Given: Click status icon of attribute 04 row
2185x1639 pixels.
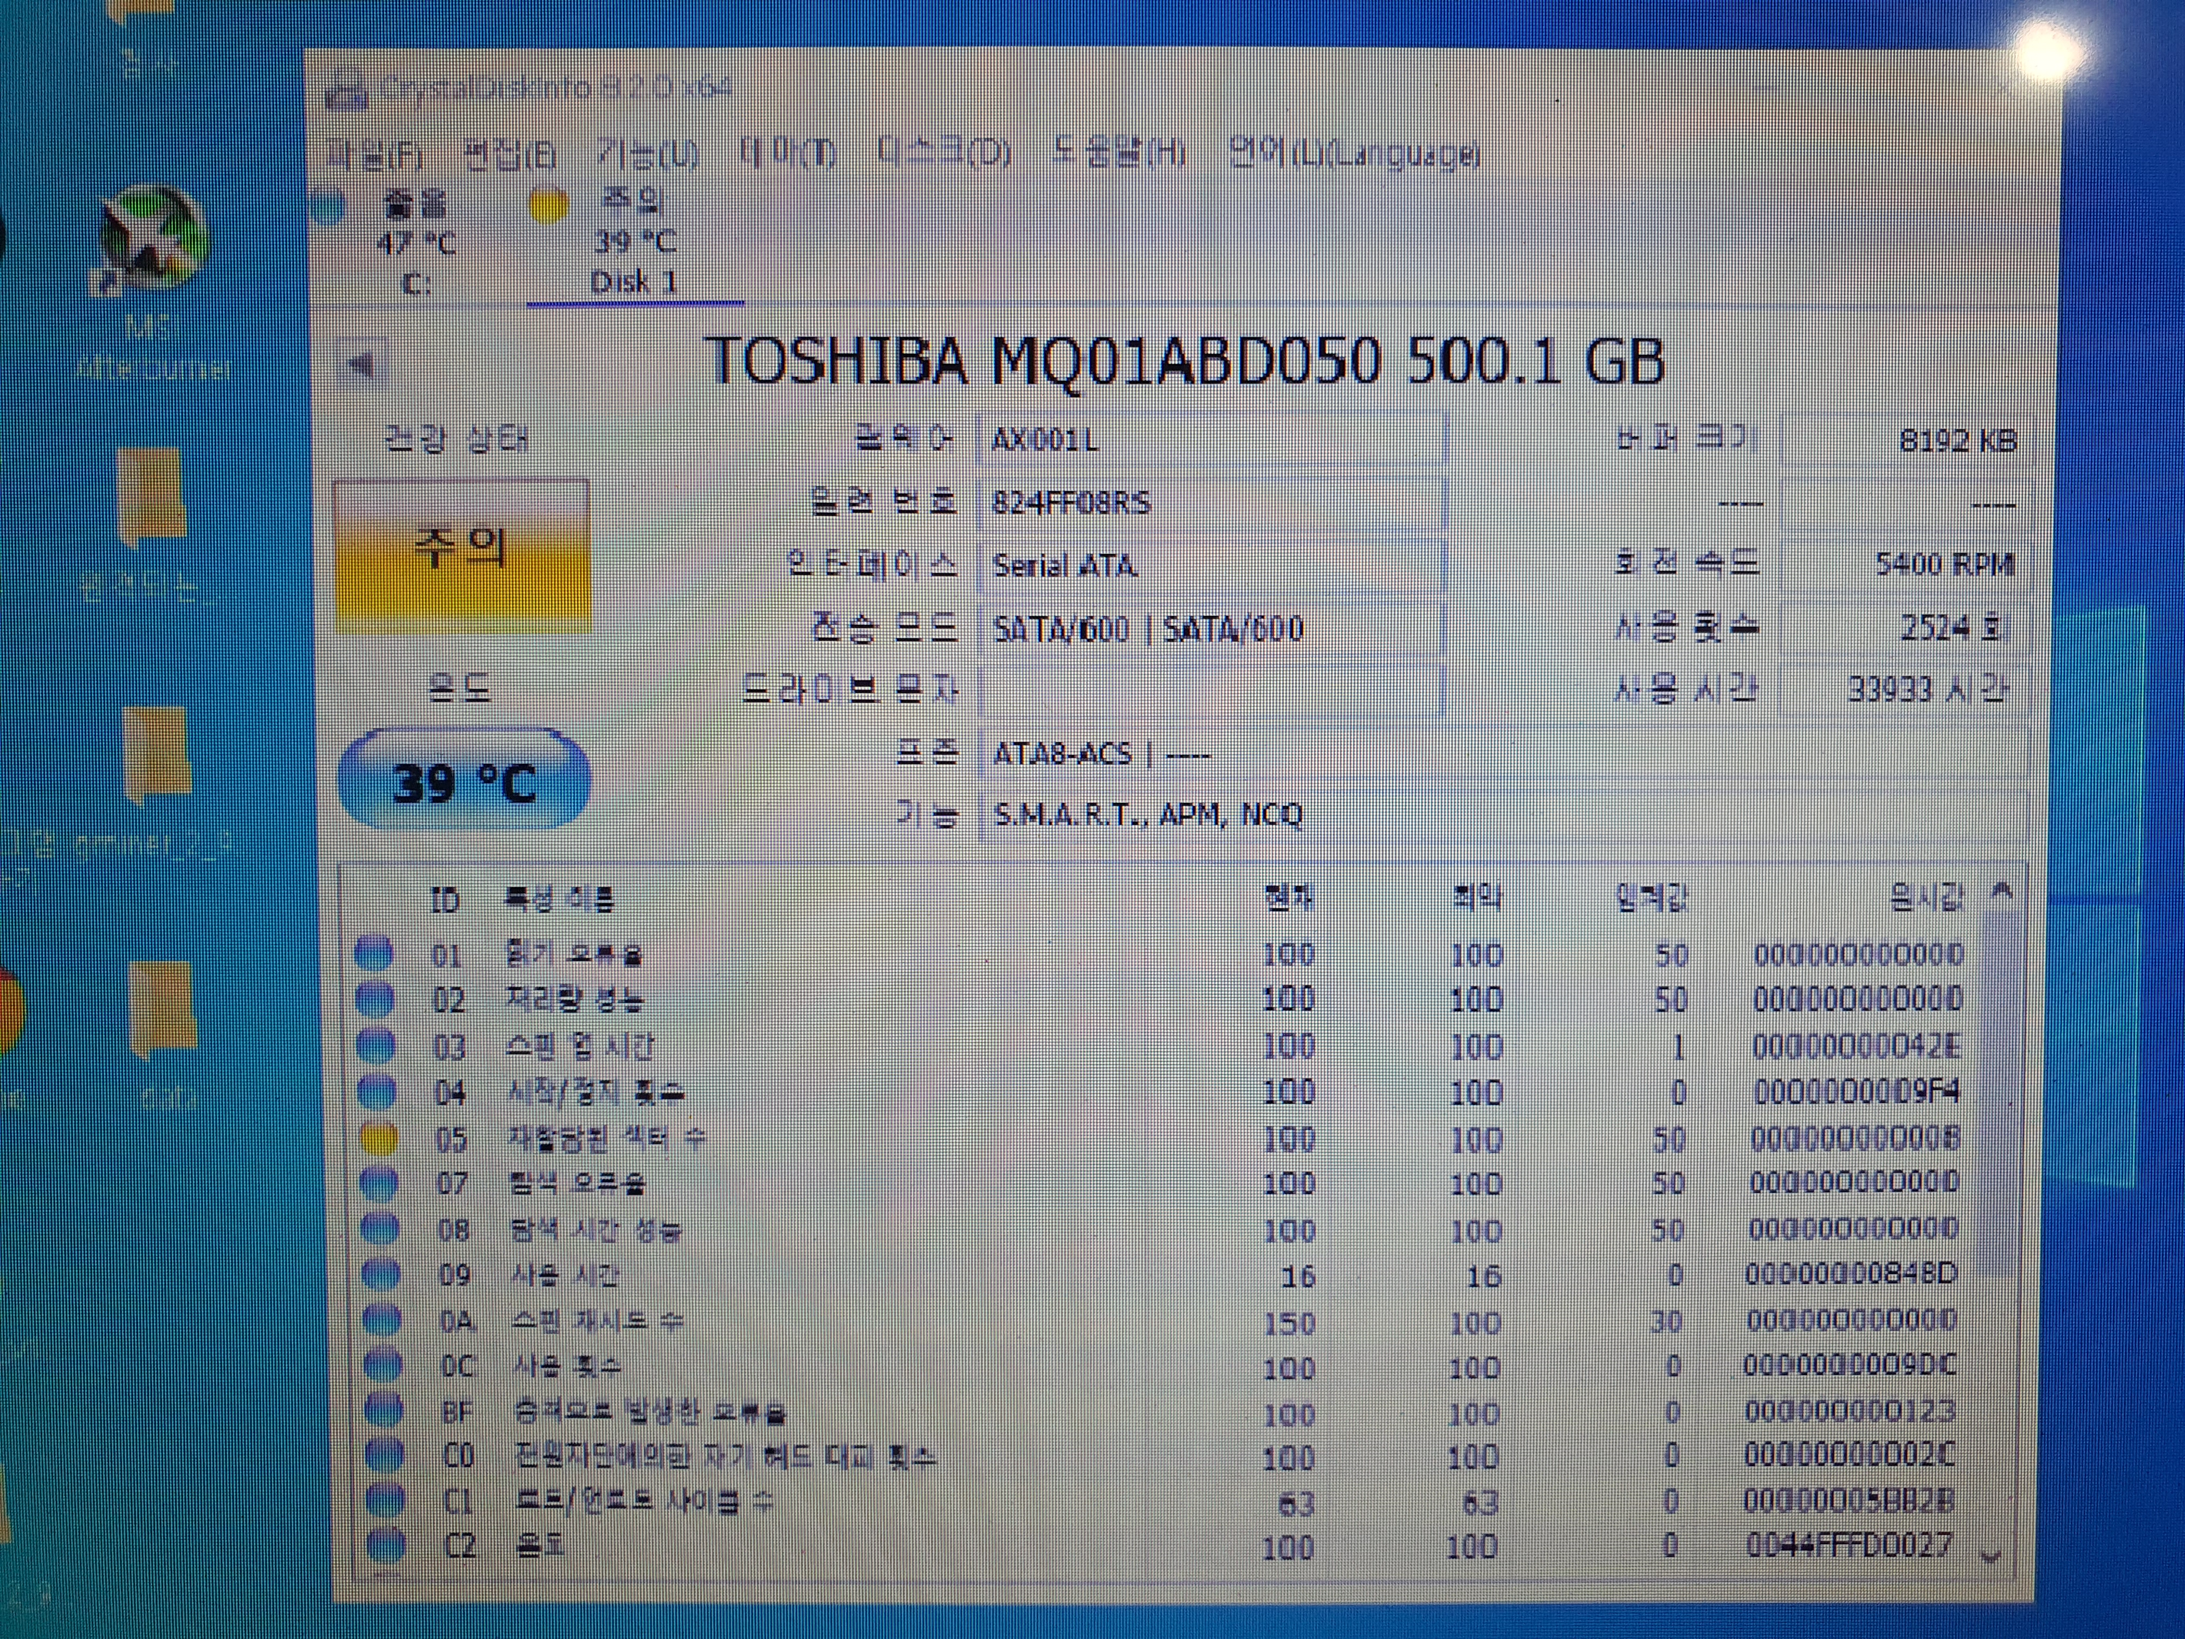Looking at the screenshot, I should click(378, 1092).
